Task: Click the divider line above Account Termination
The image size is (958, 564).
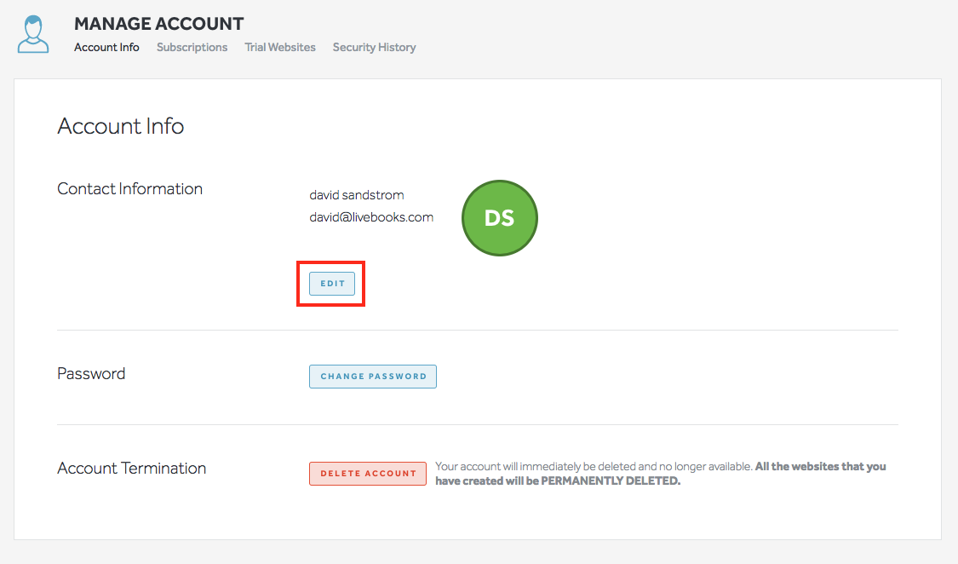Action: tap(477, 425)
